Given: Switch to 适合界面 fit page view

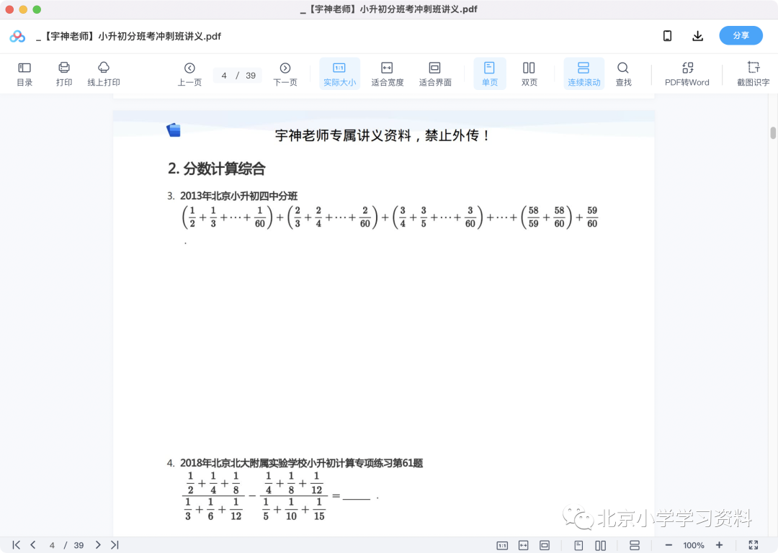Looking at the screenshot, I should (x=435, y=74).
